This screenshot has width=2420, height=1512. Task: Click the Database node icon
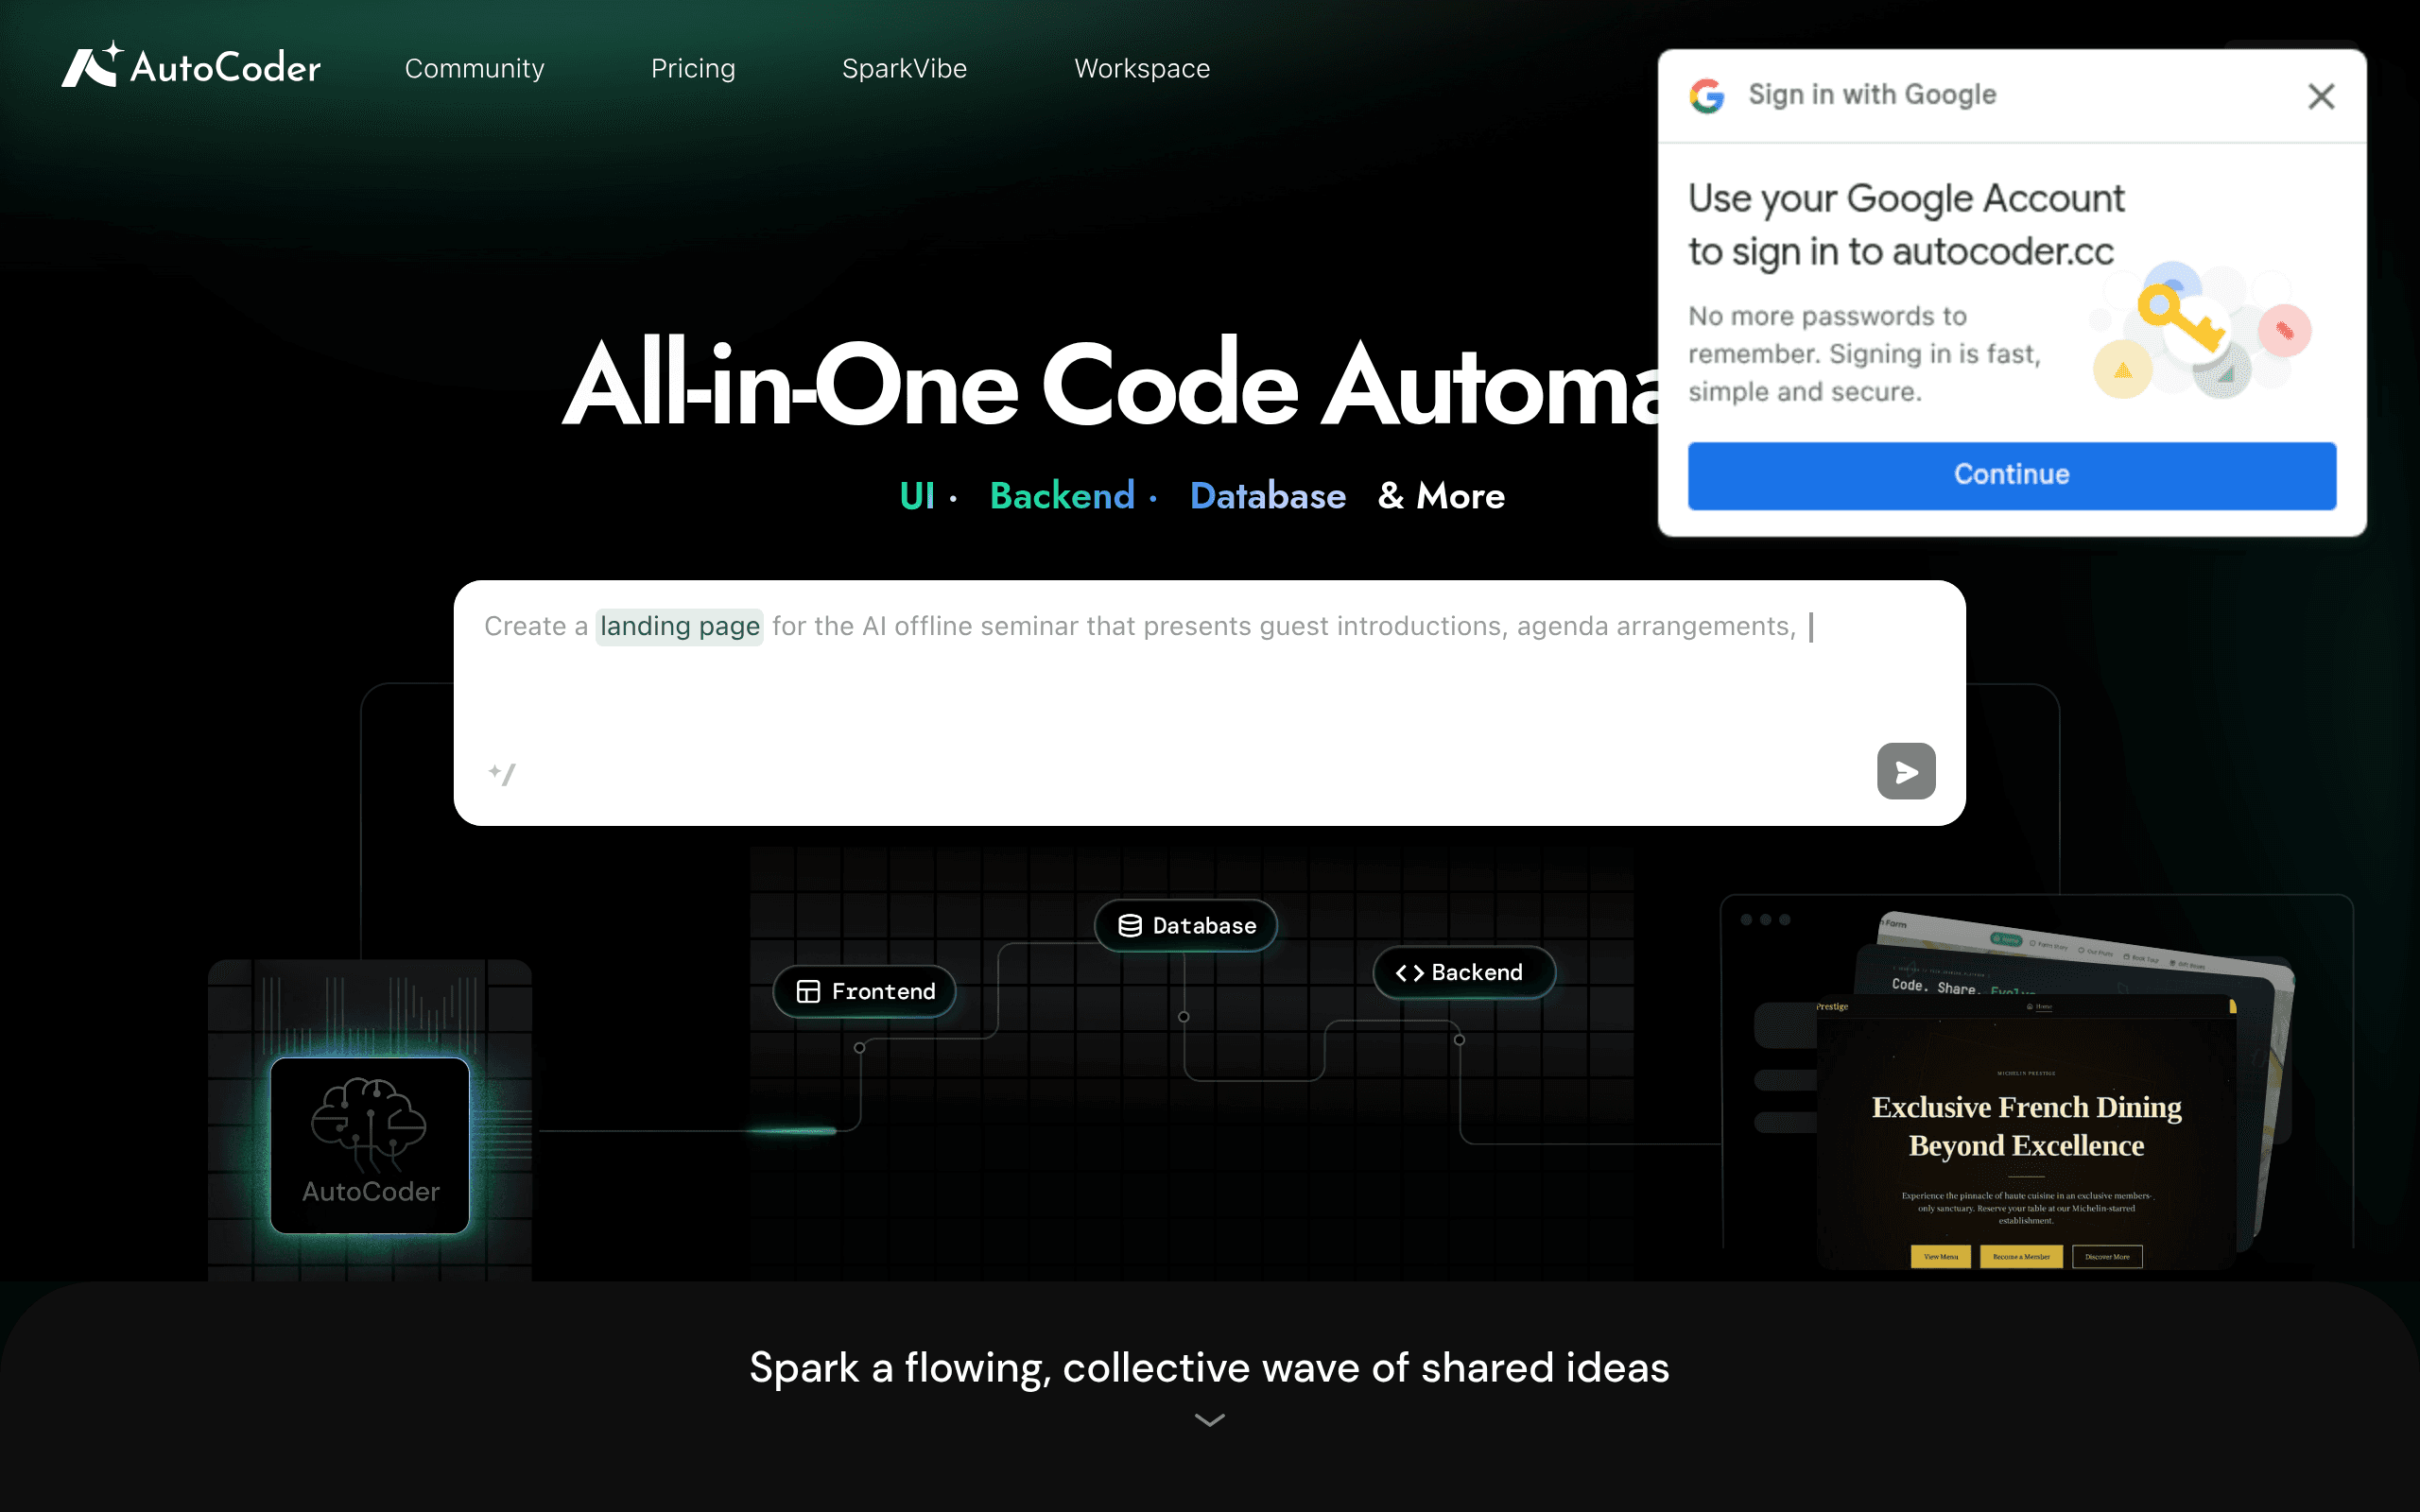1130,926
